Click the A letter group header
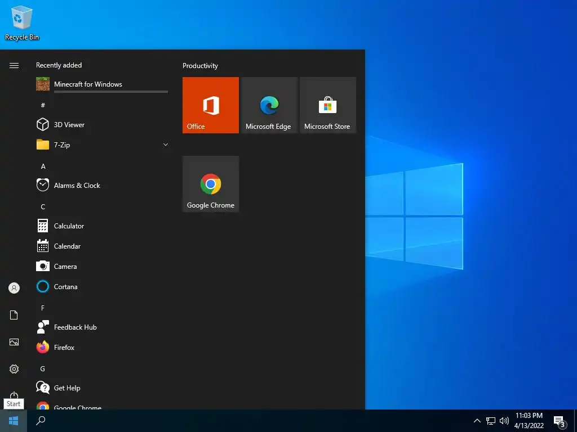This screenshot has height=432, width=577. coord(43,166)
